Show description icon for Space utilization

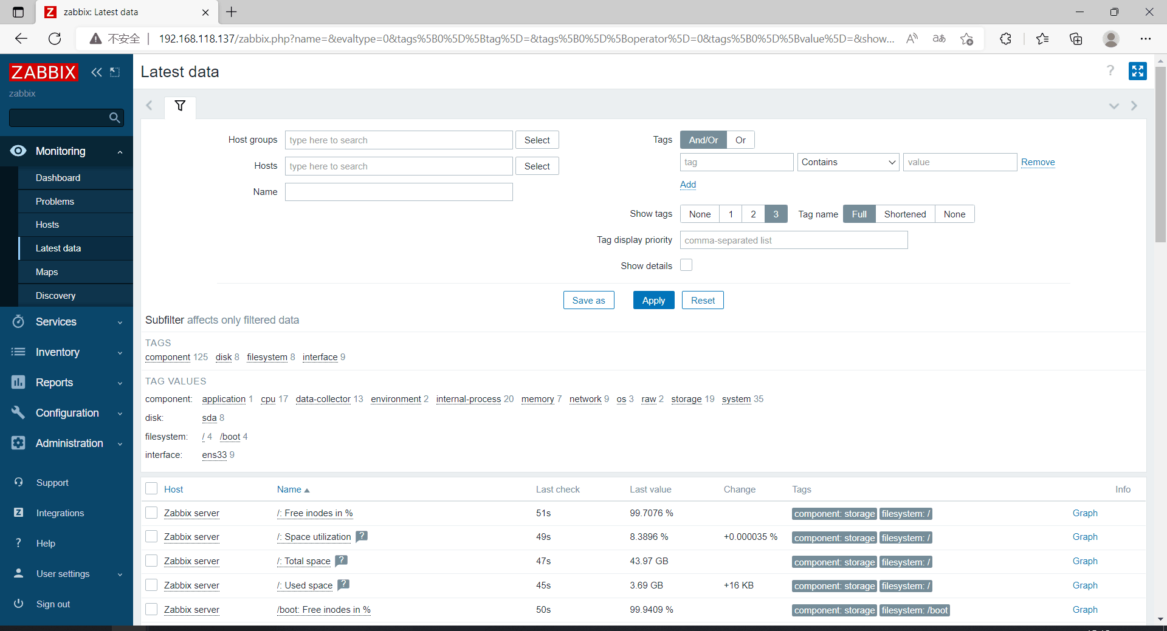[x=362, y=536]
